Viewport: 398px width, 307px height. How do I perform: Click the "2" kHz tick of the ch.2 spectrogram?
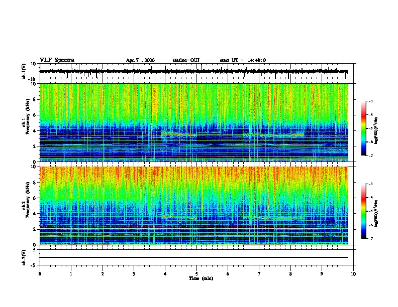(35, 229)
